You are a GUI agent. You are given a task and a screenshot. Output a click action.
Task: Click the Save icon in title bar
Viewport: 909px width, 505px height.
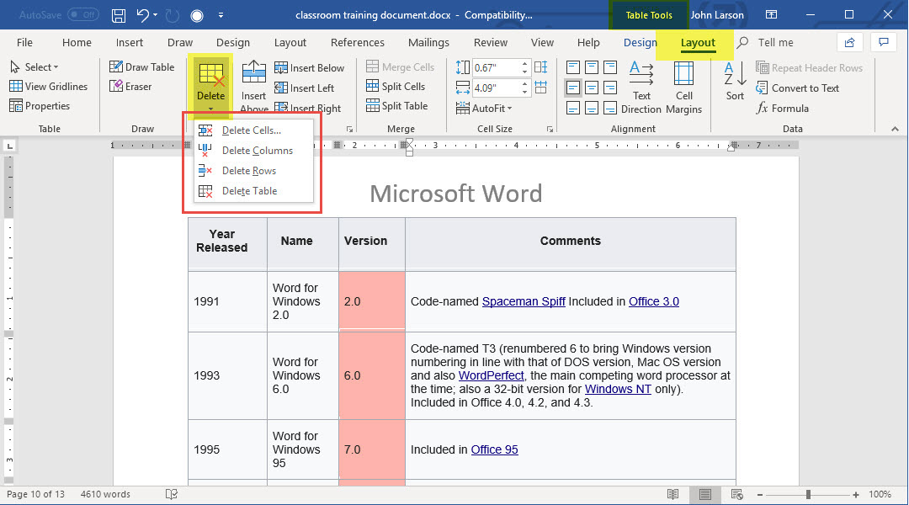click(x=119, y=15)
